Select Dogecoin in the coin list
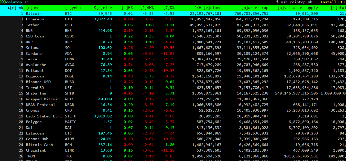 click(35, 76)
